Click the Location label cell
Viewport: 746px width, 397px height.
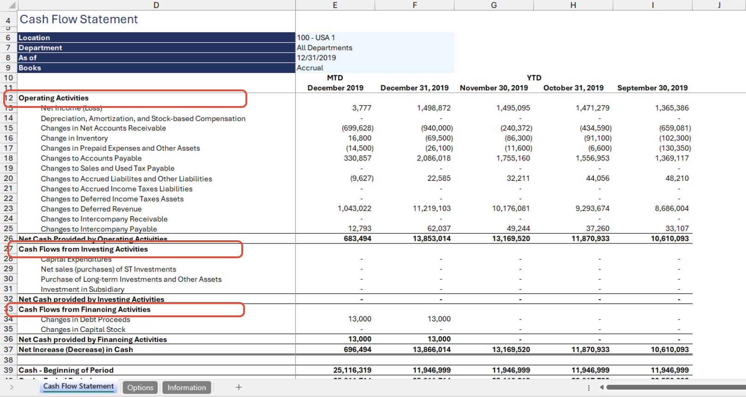click(x=156, y=37)
